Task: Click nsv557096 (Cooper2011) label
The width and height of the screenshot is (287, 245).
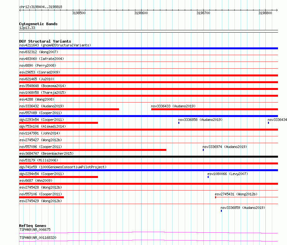Action: point(41,147)
